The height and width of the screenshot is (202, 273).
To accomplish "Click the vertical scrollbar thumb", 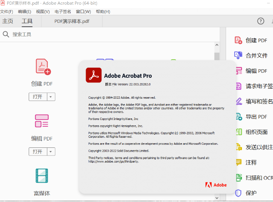I will pyautogui.click(x=217, y=56).
